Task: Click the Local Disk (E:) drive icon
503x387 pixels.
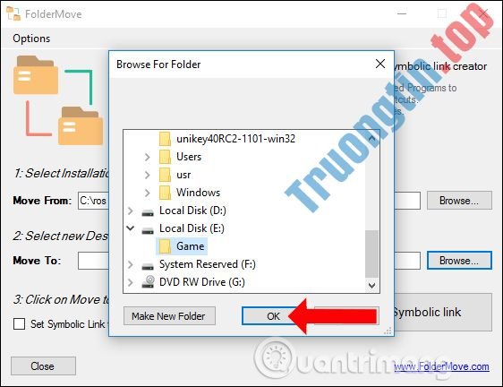Action: pos(148,230)
